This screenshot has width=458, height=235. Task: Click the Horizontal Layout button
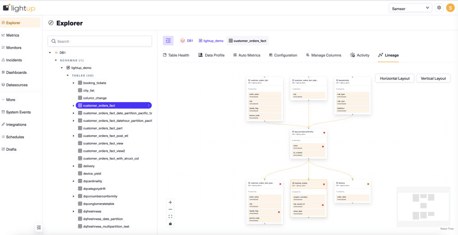click(394, 78)
